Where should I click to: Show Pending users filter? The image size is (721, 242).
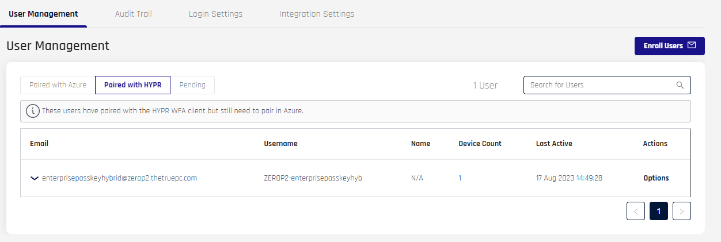click(x=192, y=85)
